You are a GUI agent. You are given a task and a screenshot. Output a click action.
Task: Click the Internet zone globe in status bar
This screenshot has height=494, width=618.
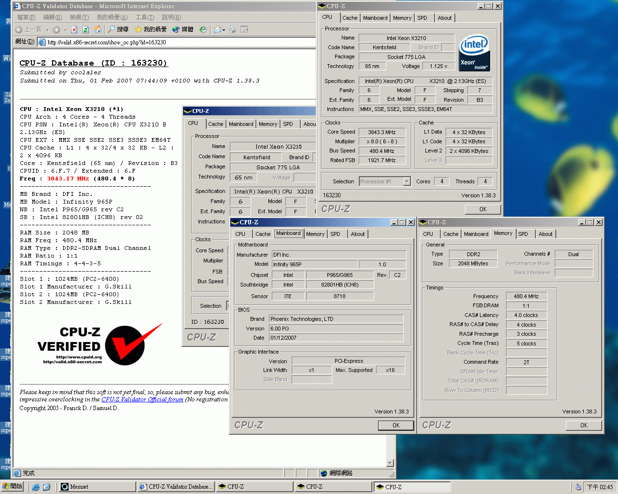pos(324,473)
